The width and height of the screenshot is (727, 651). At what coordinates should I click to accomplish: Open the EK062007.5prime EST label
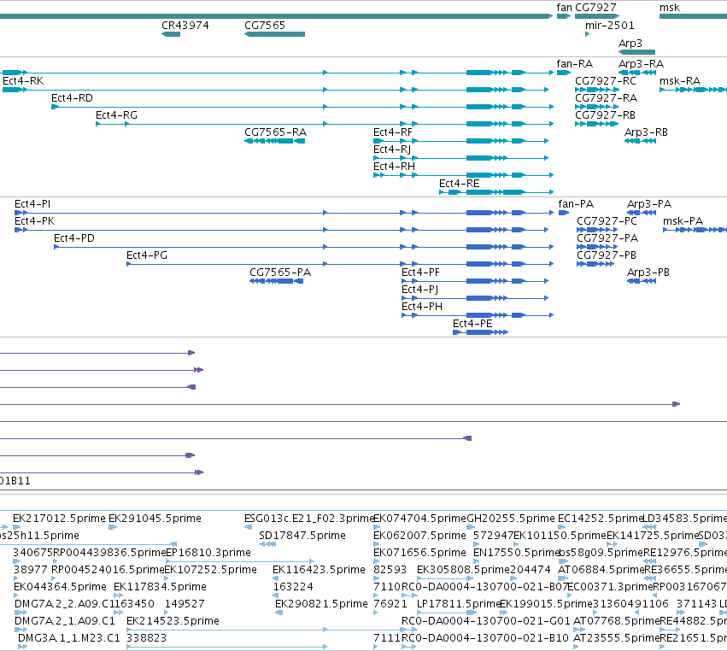[419, 536]
